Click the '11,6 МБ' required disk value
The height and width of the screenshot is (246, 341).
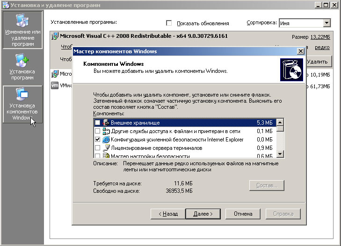coord(183,183)
